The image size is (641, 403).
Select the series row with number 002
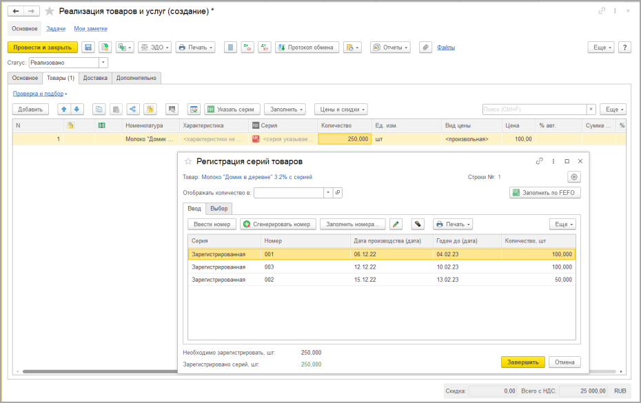pos(381,280)
